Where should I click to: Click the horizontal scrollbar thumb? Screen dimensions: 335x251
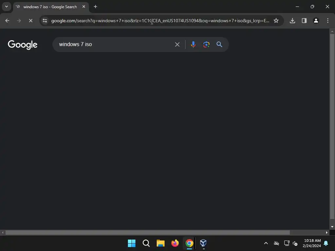click(148, 232)
